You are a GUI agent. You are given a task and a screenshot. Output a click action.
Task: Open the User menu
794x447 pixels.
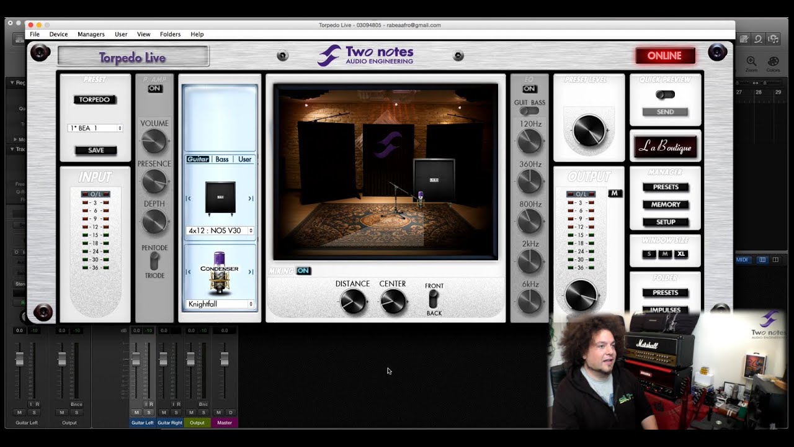(121, 34)
